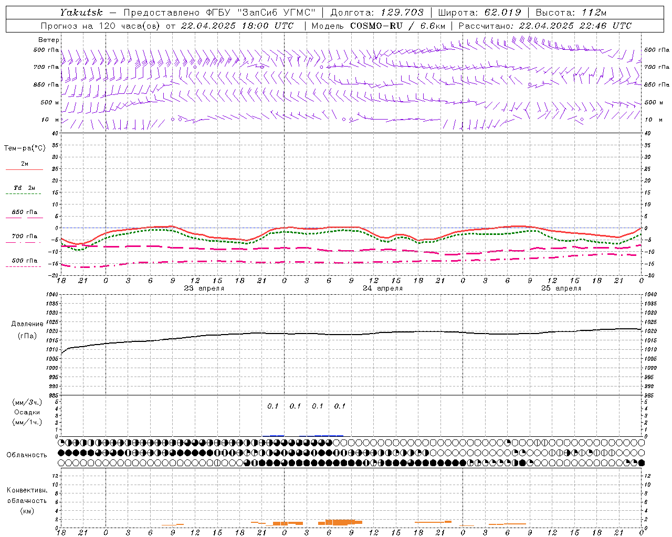Screen dimensions: 672x537
Task: Click the 'Рассчитано: 22.04.2025 22:46 UTC' computed timestamp
Action: (x=545, y=26)
